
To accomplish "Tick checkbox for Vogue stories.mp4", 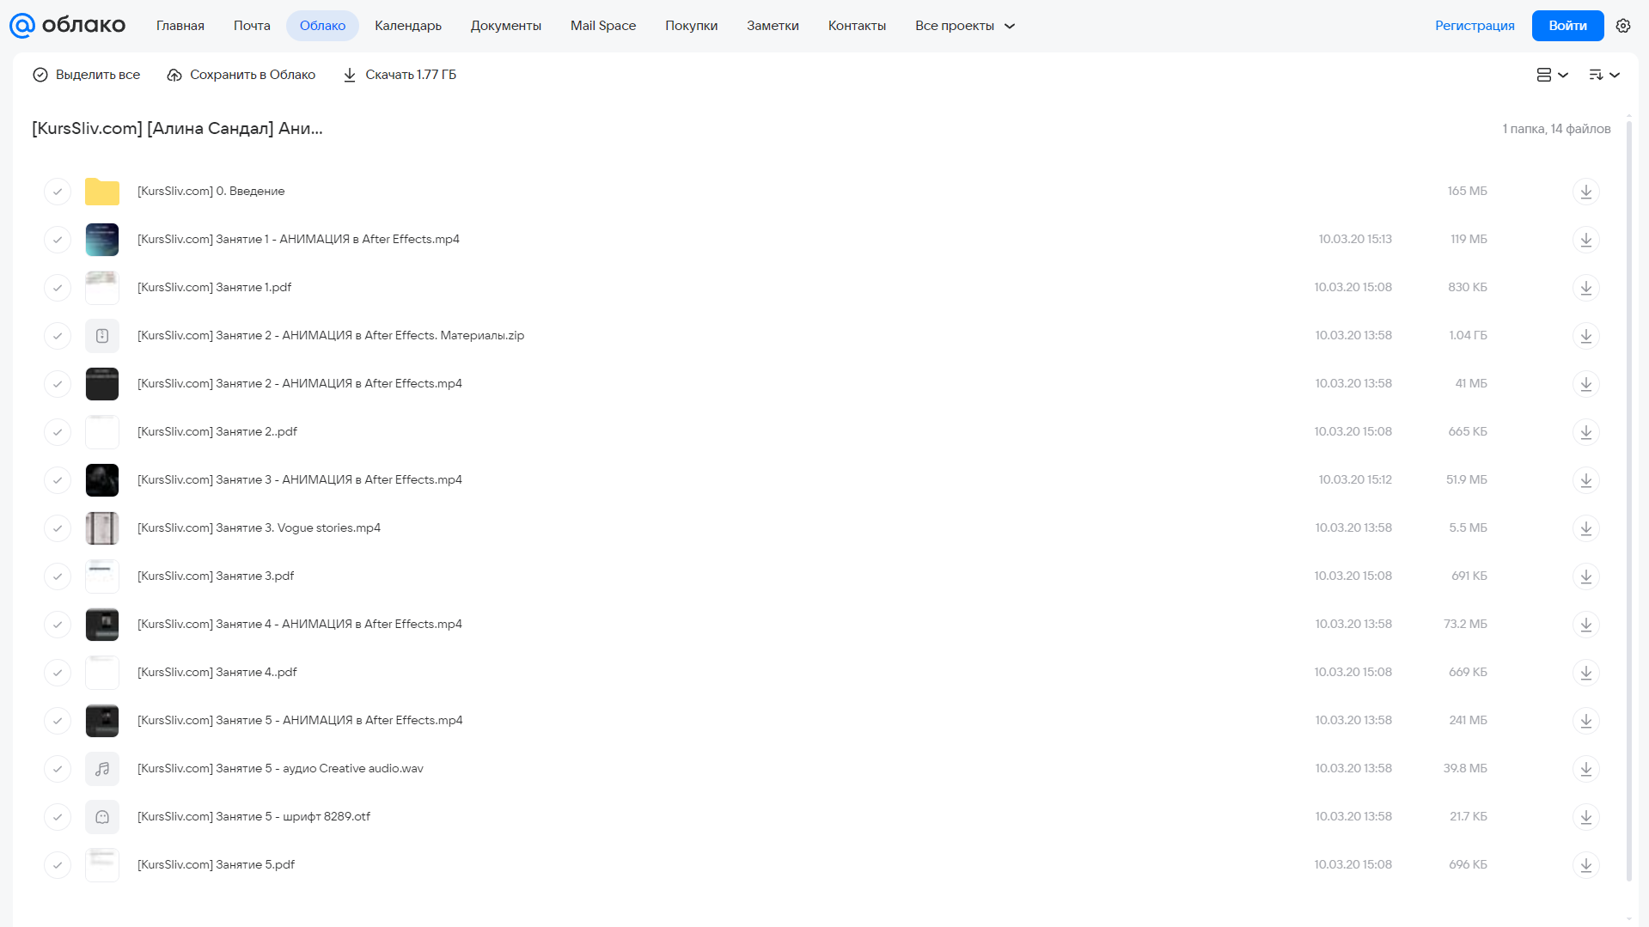I will point(58,528).
